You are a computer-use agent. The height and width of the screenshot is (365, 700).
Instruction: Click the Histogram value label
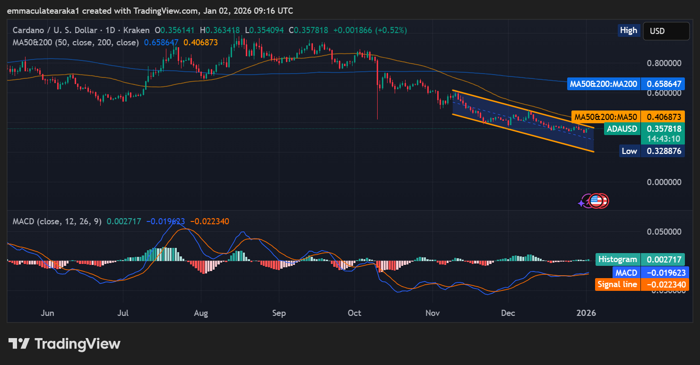coord(640,259)
